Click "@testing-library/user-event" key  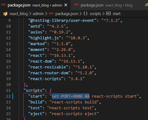click(62, 21)
